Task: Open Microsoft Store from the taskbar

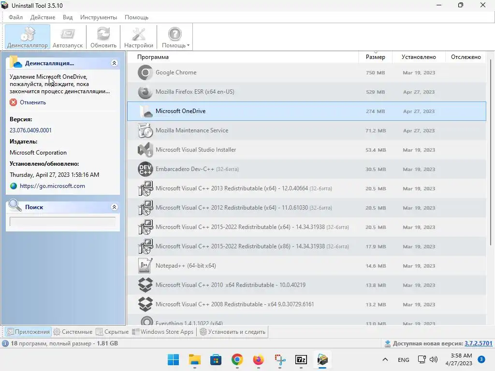Action: pyautogui.click(x=216, y=359)
